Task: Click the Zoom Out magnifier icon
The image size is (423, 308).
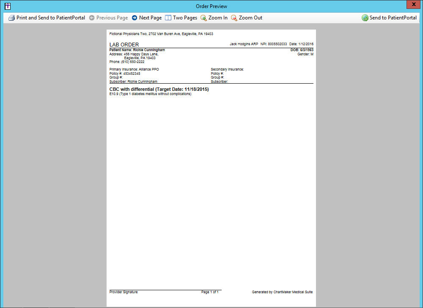Action: pos(234,18)
